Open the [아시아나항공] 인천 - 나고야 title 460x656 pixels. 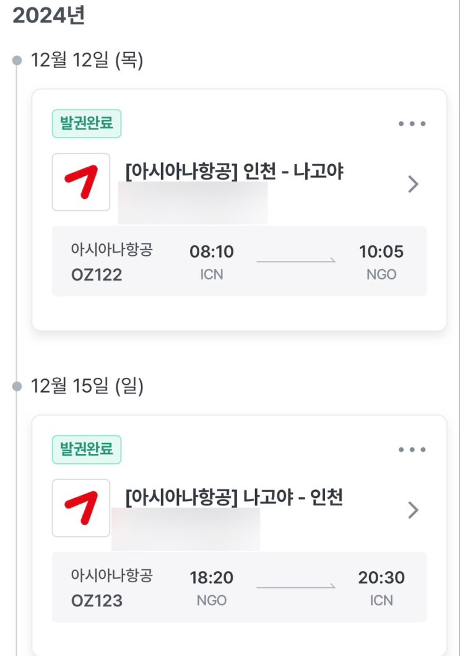(x=234, y=172)
